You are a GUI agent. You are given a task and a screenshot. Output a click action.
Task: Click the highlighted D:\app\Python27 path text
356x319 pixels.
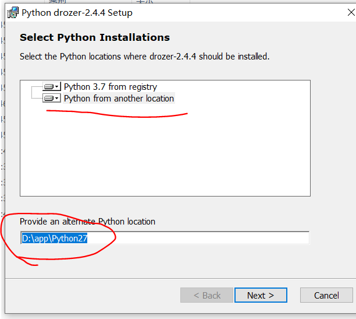point(55,239)
